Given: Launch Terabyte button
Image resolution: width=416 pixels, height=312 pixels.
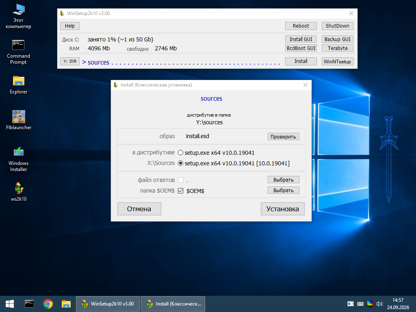Looking at the screenshot, I should pyautogui.click(x=338, y=48).
